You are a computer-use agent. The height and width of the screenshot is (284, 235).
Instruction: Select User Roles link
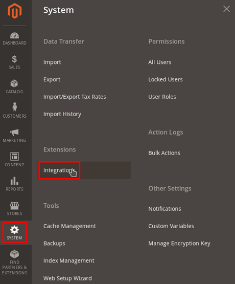tap(162, 97)
